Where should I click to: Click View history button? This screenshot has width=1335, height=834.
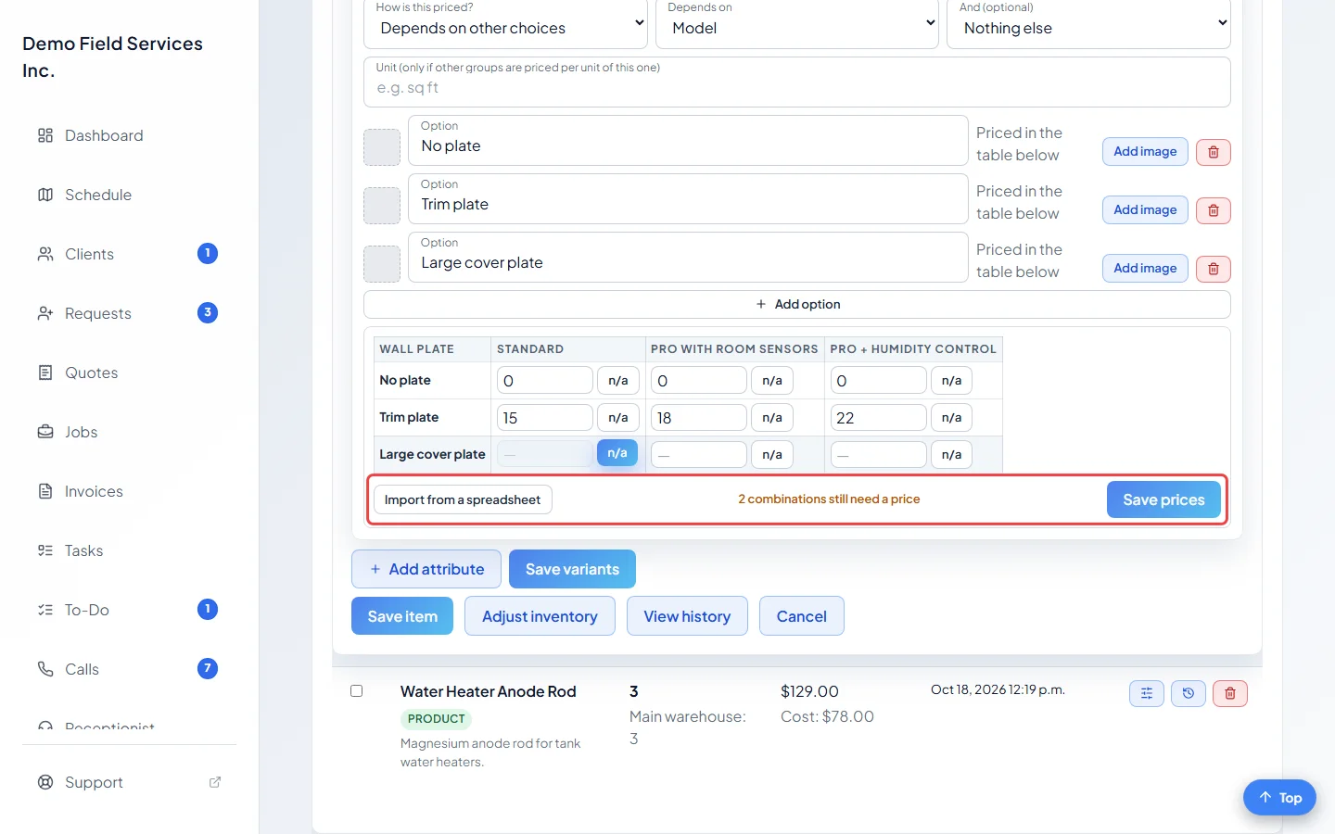[x=687, y=616]
